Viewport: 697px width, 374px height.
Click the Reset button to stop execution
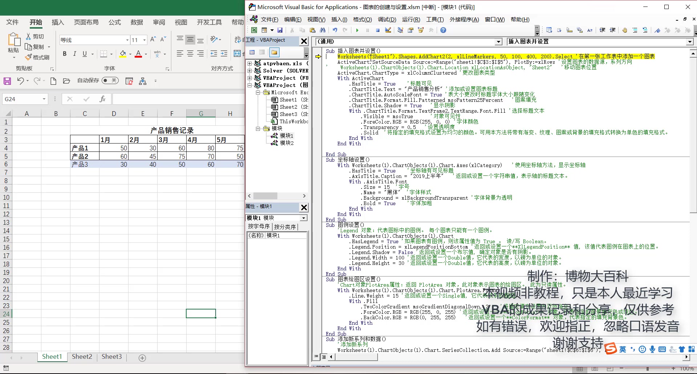click(378, 30)
